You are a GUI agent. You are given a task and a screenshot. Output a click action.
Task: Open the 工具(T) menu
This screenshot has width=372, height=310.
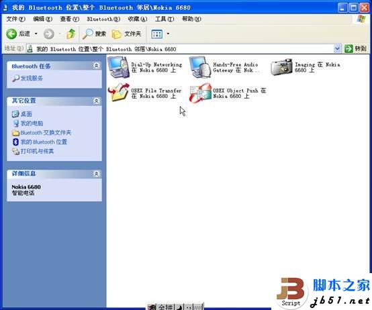pyautogui.click(x=165, y=19)
